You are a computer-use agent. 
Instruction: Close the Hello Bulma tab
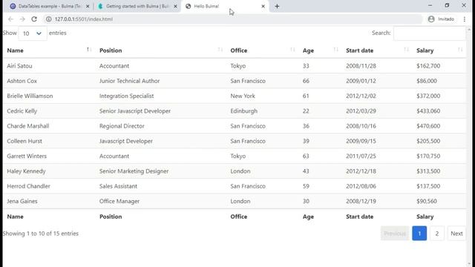pos(263,6)
